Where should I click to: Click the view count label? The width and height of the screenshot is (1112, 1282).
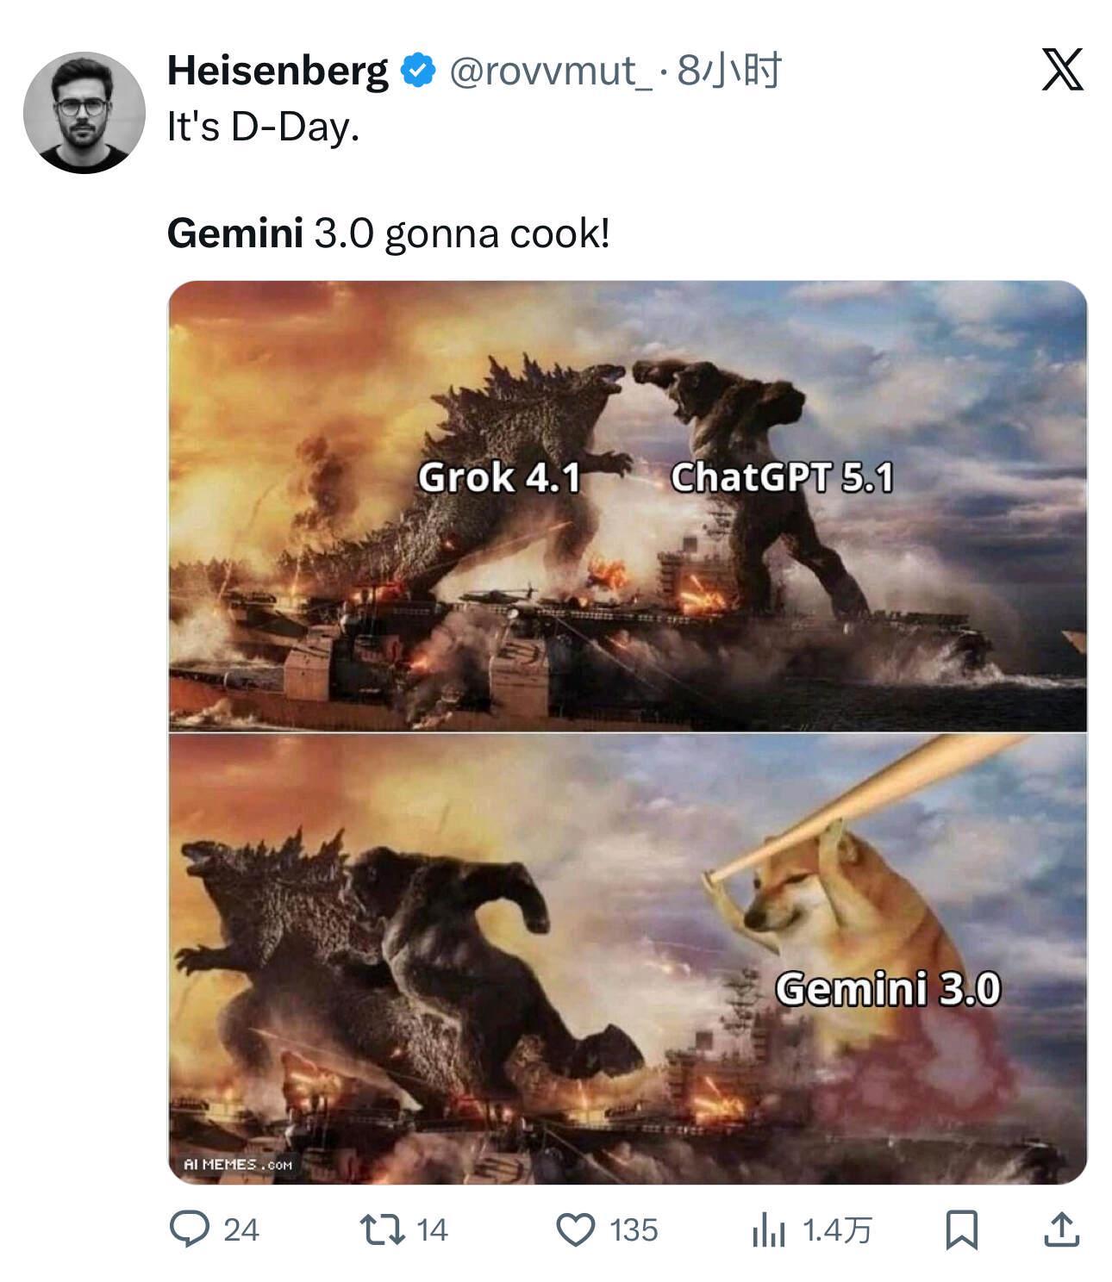tap(837, 1230)
